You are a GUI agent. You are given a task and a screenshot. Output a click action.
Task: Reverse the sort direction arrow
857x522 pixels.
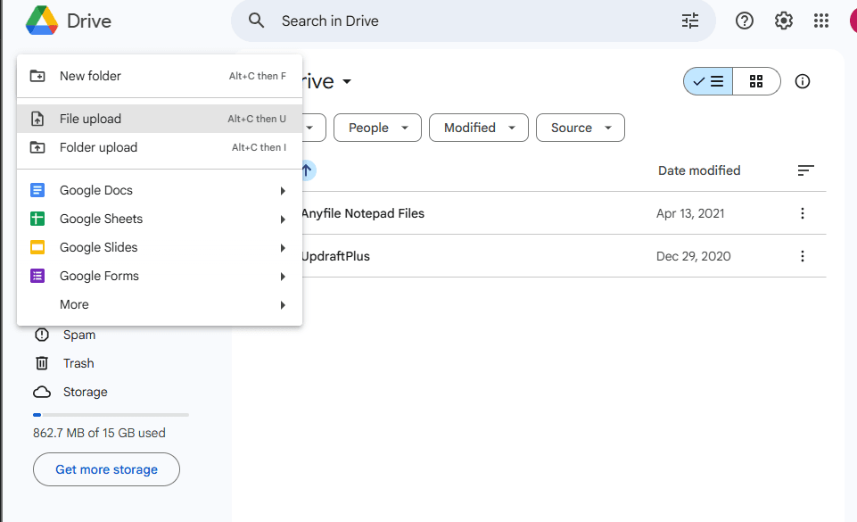pos(308,170)
